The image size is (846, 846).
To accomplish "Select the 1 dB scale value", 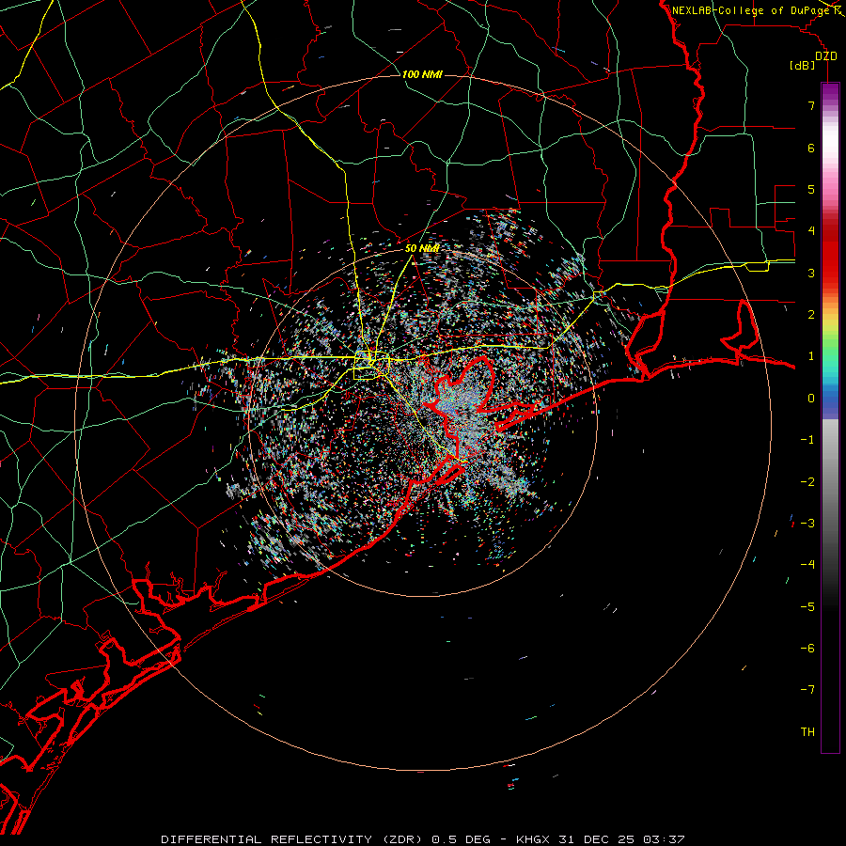I will tap(811, 355).
